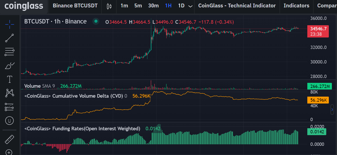The image size is (337, 155).
Task: Click the 80K CVD axis label
Action: (x=314, y=92)
